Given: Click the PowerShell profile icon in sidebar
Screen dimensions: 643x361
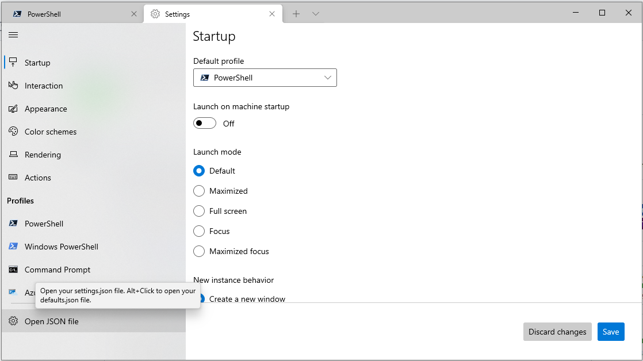Looking at the screenshot, I should point(13,223).
